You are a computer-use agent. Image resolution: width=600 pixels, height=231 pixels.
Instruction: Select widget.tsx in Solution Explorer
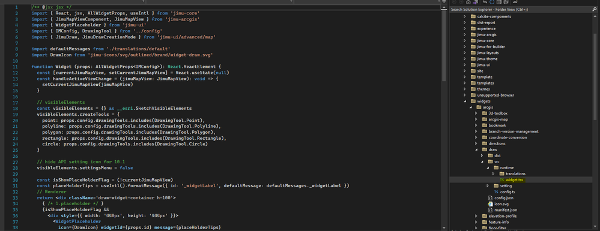[x=515, y=180]
